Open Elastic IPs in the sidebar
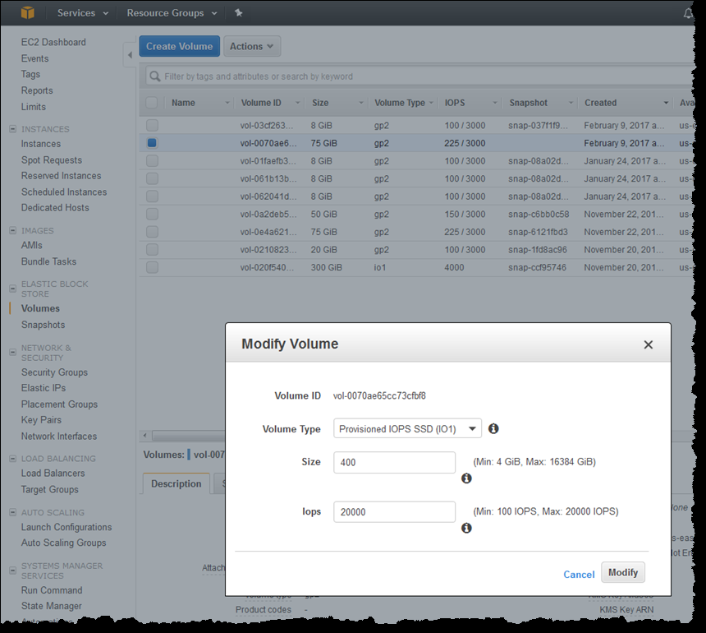 coord(44,388)
